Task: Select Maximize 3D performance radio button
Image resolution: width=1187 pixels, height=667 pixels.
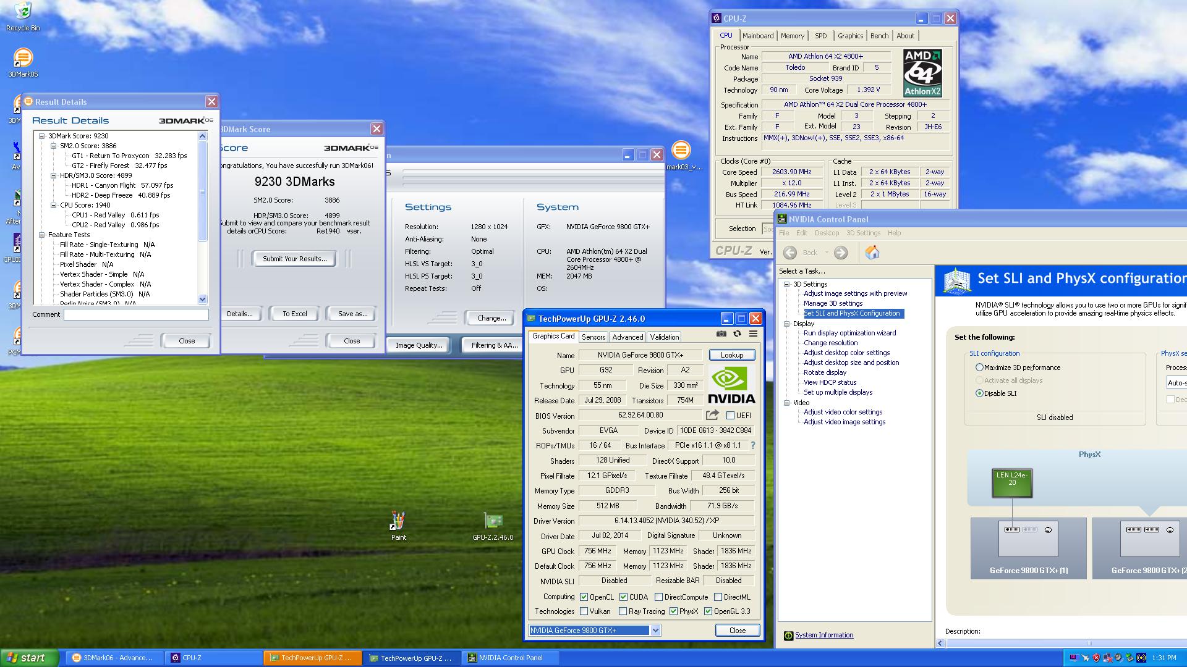Action: (x=979, y=367)
